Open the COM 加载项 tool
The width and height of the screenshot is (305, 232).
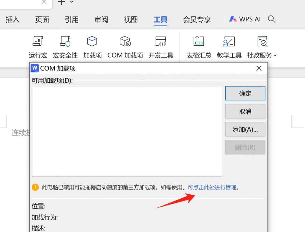(125, 47)
